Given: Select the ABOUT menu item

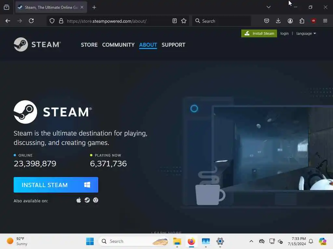Looking at the screenshot, I should (x=148, y=45).
